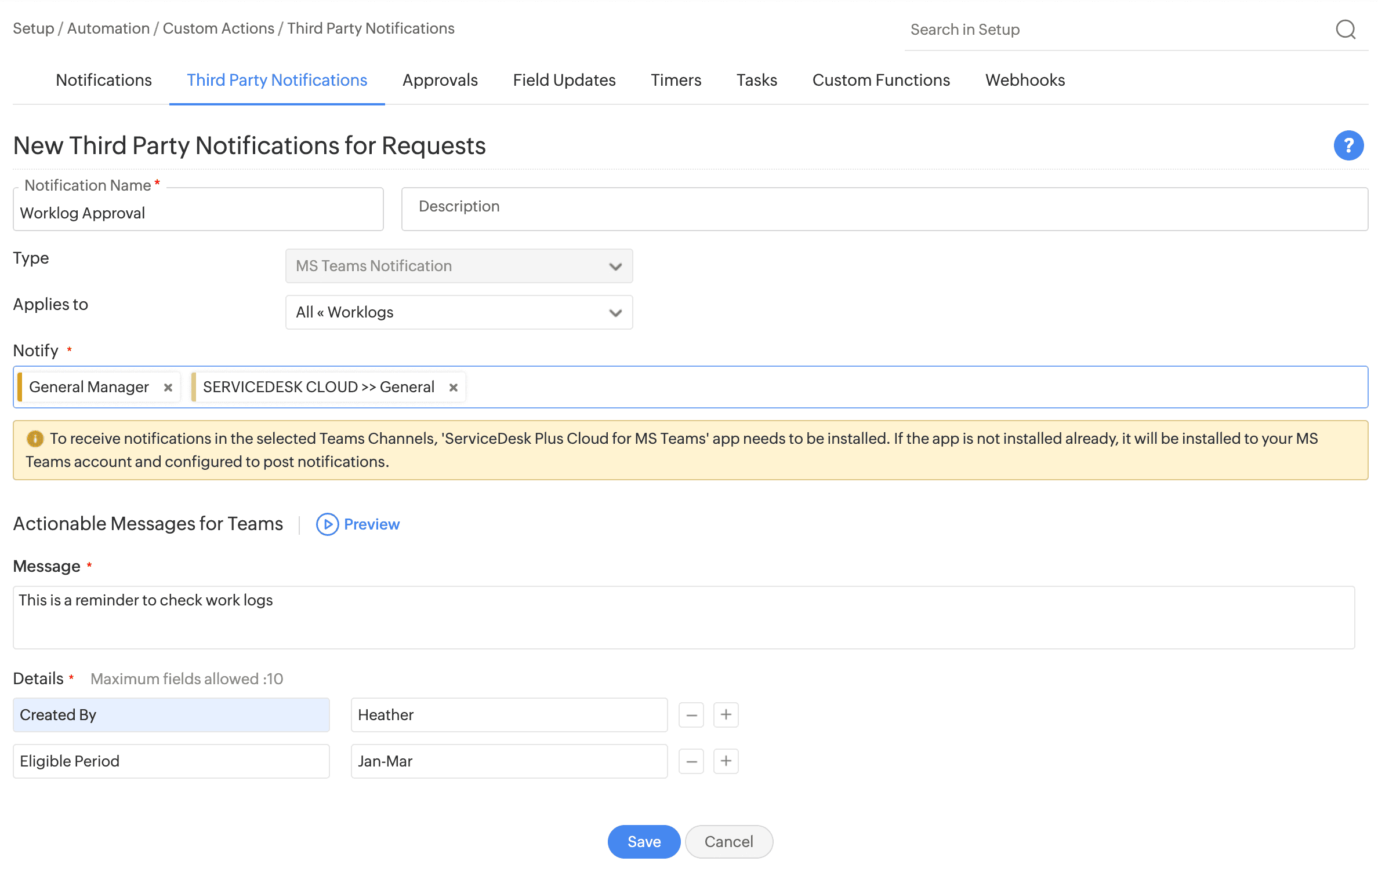This screenshot has height=876, width=1378.
Task: Cancel the new notification form
Action: click(728, 842)
